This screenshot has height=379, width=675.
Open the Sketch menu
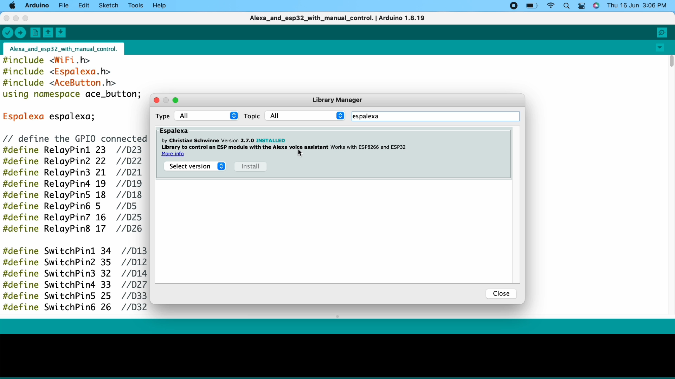pyautogui.click(x=109, y=6)
